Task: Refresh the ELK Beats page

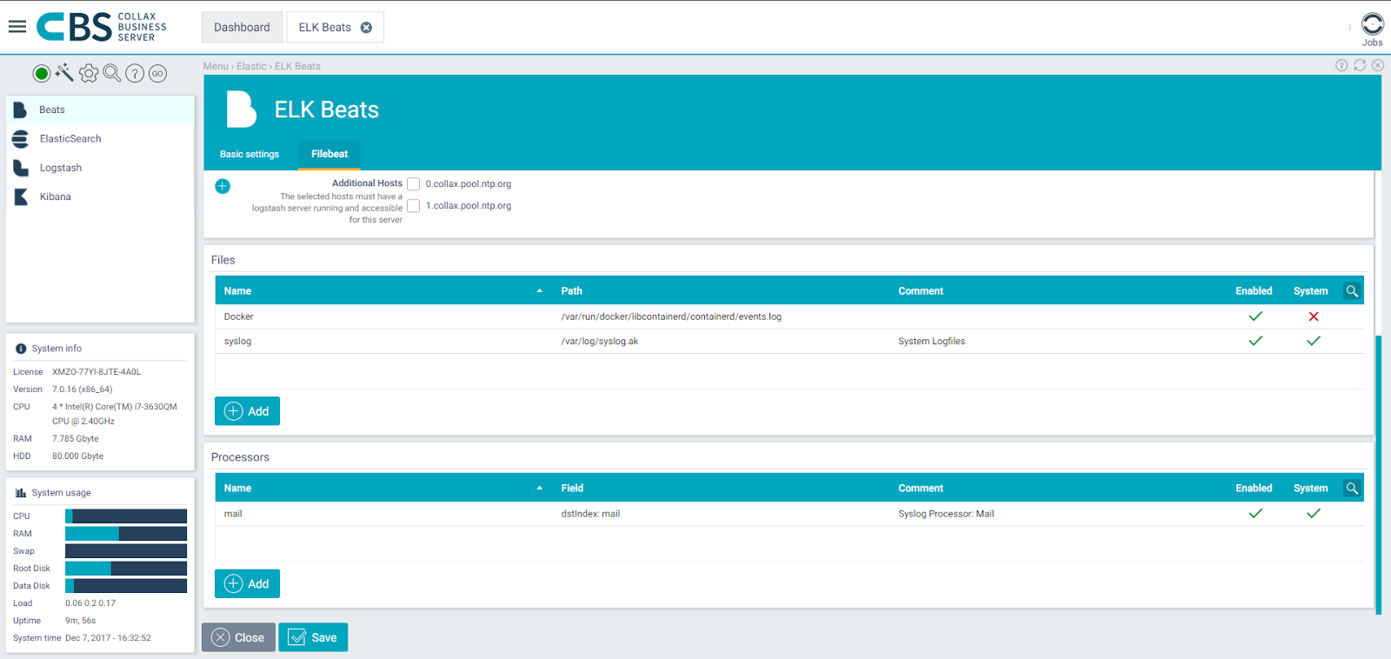Action: (1360, 65)
